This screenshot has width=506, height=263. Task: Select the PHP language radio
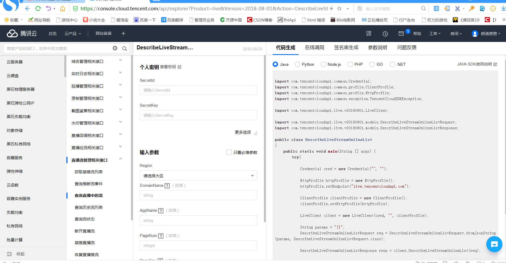[x=350, y=64]
